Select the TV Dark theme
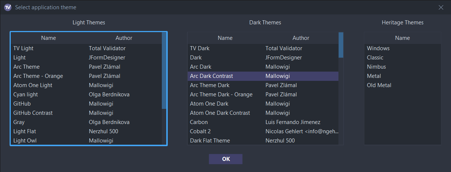Image resolution: width=451 pixels, height=172 pixels. (200, 48)
